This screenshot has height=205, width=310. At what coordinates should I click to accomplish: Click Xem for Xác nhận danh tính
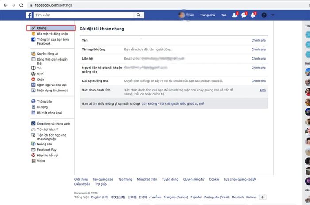coord(262,90)
